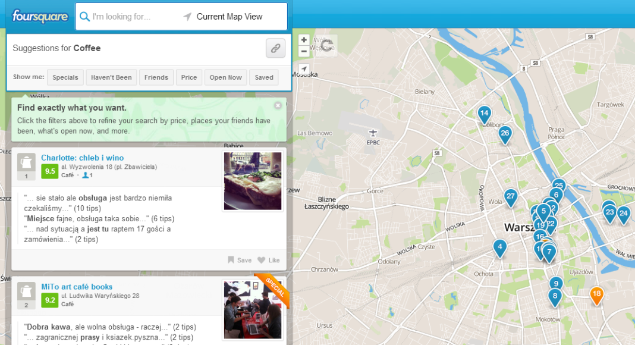Click map pin number 9
The height and width of the screenshot is (345, 635).
(556, 284)
